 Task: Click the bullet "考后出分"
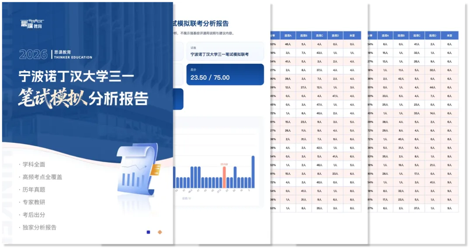point(34,215)
